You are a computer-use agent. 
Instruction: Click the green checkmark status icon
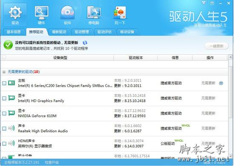point(8,45)
